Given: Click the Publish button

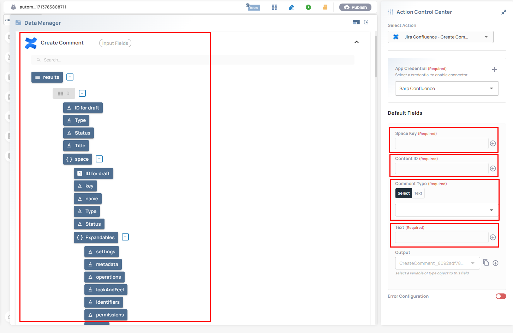Looking at the screenshot, I should (355, 7).
